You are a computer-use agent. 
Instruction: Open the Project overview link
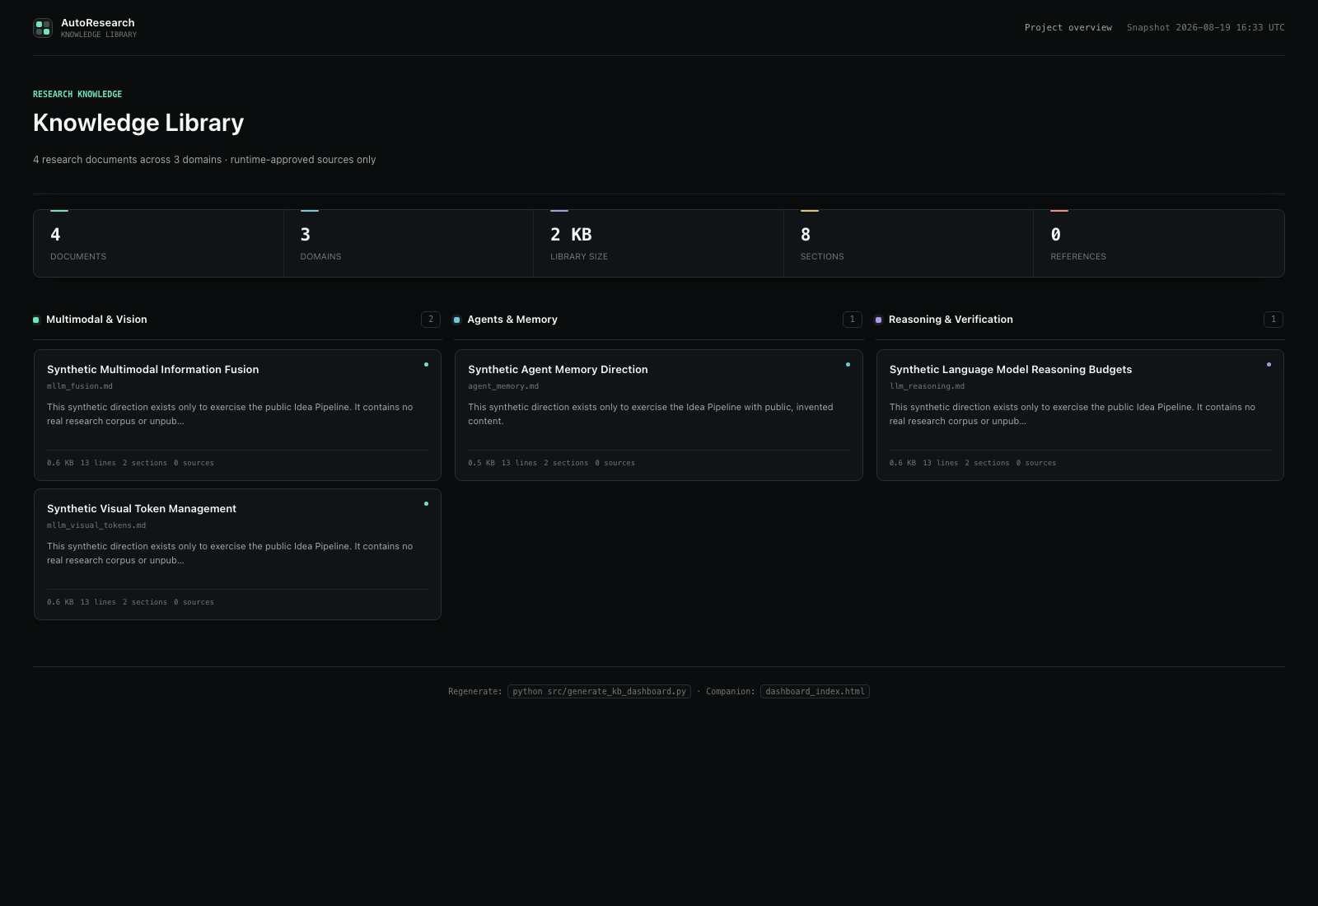point(1068,28)
